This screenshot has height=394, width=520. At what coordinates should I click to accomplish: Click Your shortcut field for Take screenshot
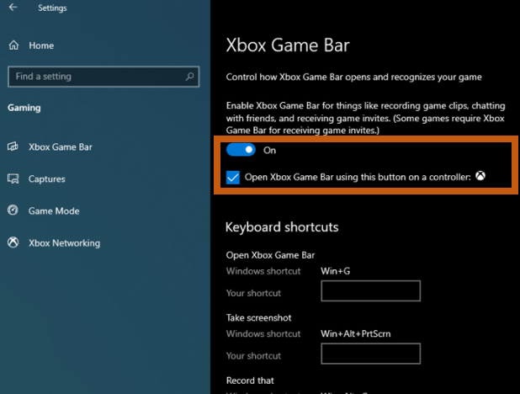point(370,354)
